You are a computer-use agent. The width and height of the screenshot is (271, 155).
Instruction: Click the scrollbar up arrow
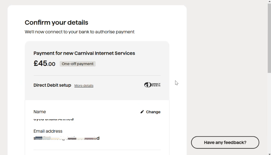pos(269,1)
